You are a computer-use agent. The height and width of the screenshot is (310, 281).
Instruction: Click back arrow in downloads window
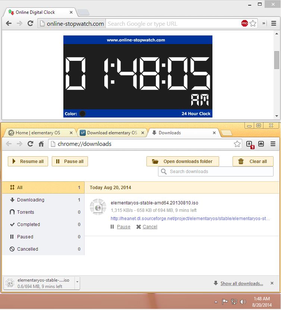(9, 144)
